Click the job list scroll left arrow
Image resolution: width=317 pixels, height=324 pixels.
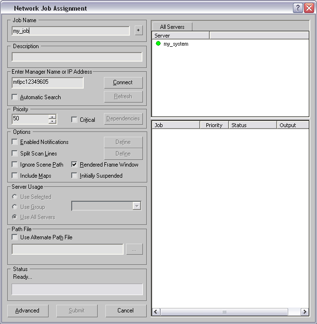coord(156,311)
